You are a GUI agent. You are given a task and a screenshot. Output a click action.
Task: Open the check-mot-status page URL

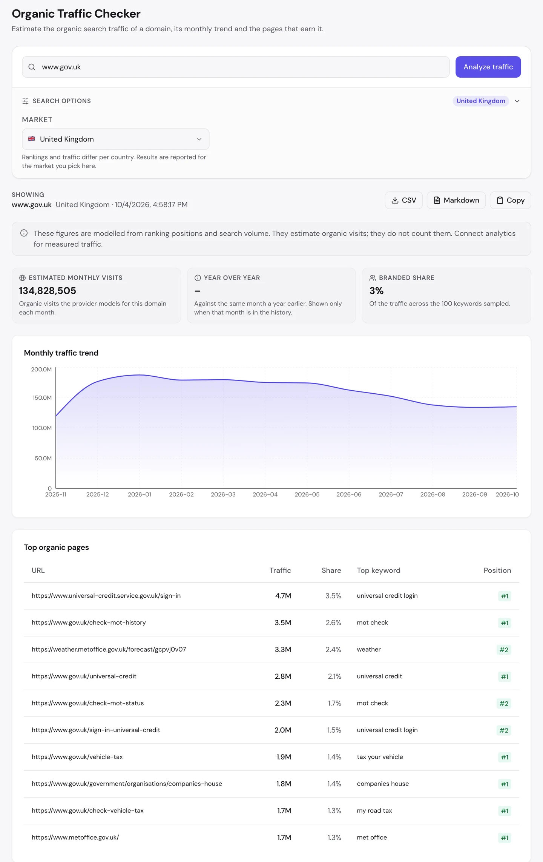click(x=87, y=703)
